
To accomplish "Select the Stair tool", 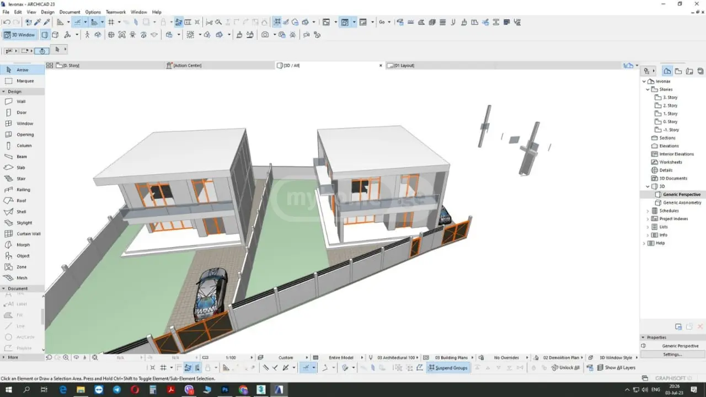I will tap(22, 179).
